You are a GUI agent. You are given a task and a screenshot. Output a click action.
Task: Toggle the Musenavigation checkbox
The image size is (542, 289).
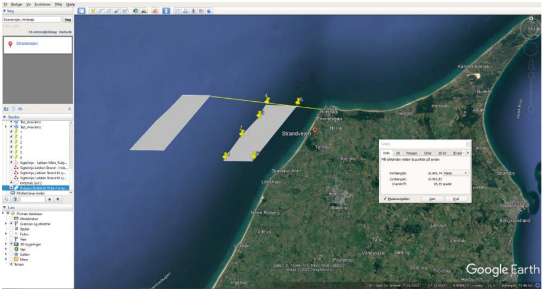coord(385,199)
